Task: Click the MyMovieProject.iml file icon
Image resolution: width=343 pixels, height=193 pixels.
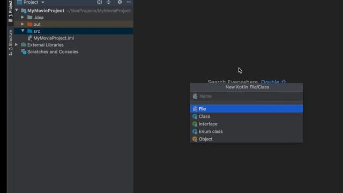Action: (30, 38)
